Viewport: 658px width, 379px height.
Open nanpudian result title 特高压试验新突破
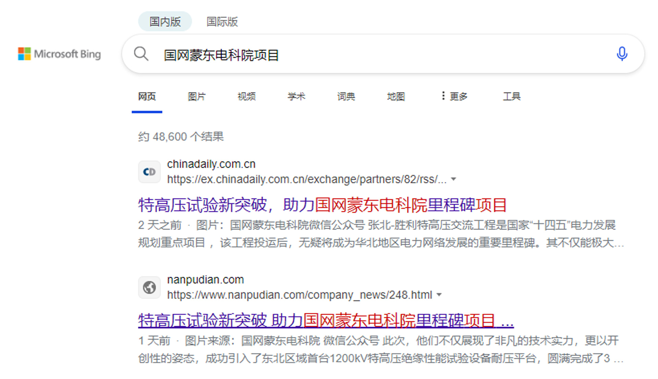(x=326, y=321)
